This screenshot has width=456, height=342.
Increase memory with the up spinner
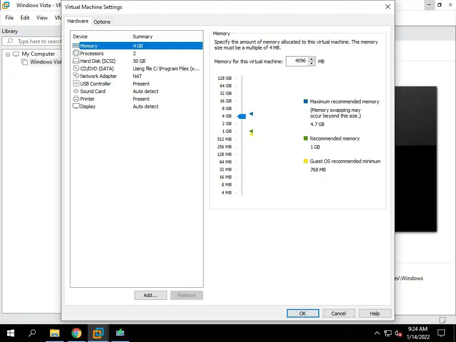click(311, 59)
